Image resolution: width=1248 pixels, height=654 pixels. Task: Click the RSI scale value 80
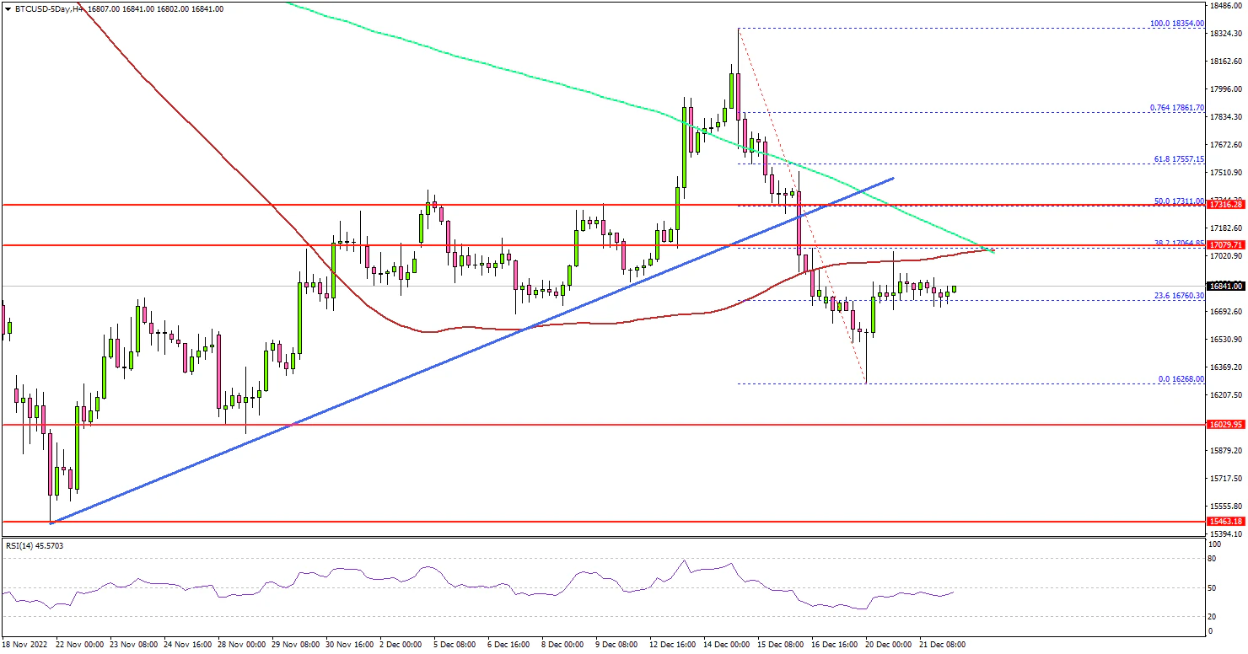pyautogui.click(x=1213, y=558)
